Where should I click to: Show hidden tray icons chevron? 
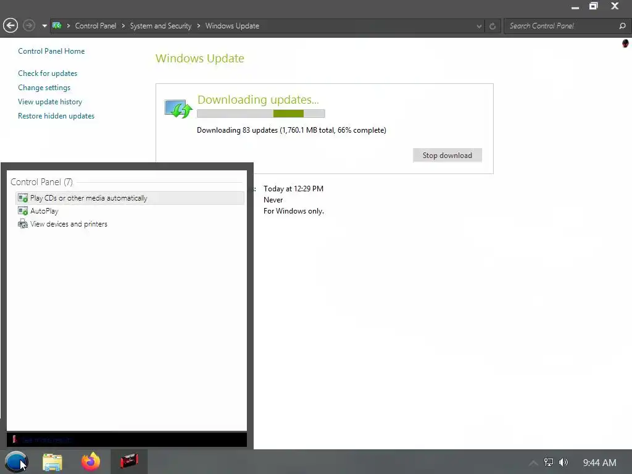click(x=533, y=463)
